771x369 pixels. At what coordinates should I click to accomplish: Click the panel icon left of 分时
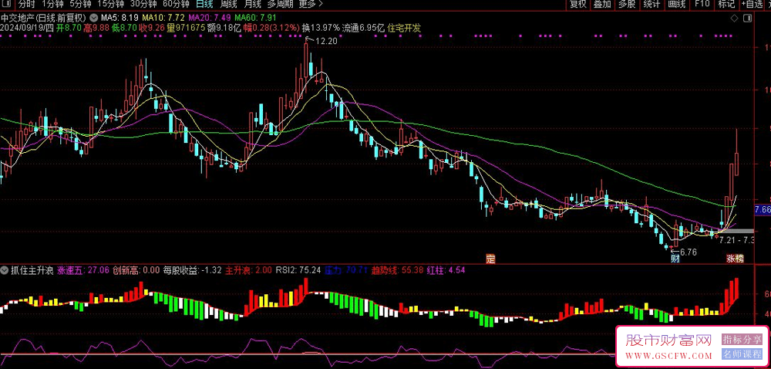click(7, 5)
